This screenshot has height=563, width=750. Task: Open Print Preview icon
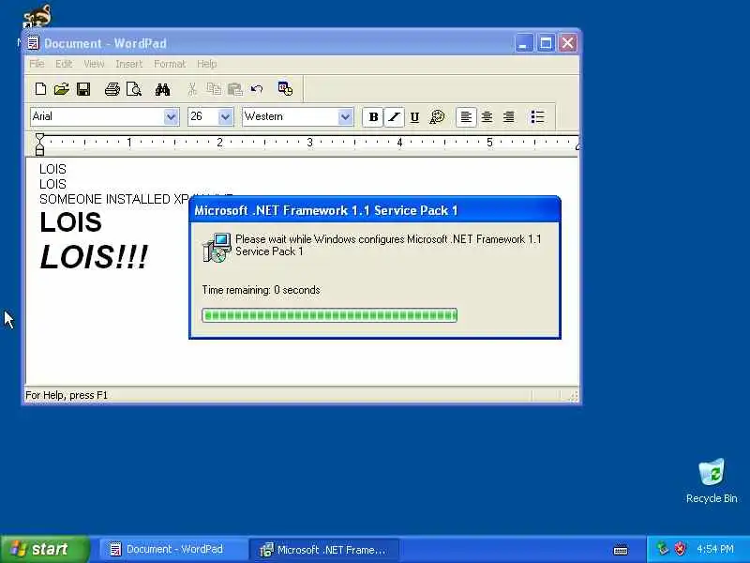(134, 89)
